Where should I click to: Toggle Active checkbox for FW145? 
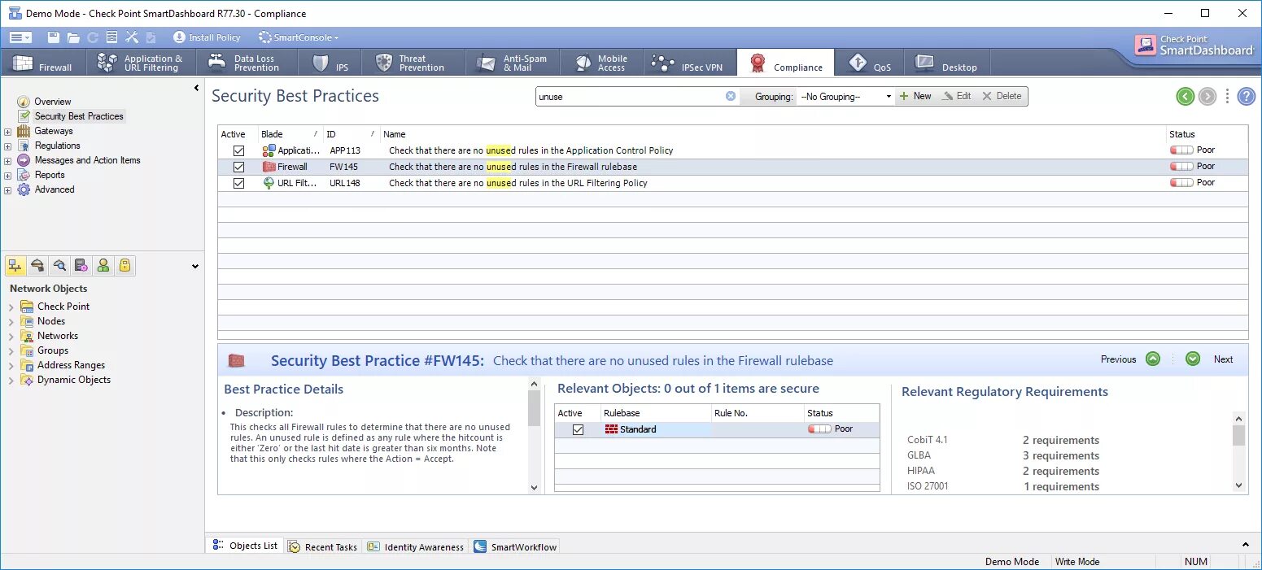click(x=238, y=167)
